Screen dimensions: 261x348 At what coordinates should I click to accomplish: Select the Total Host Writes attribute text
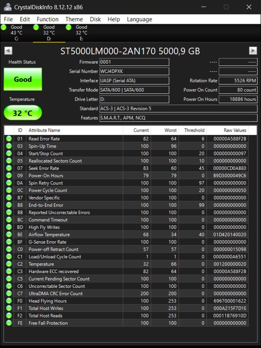[x=46, y=308]
